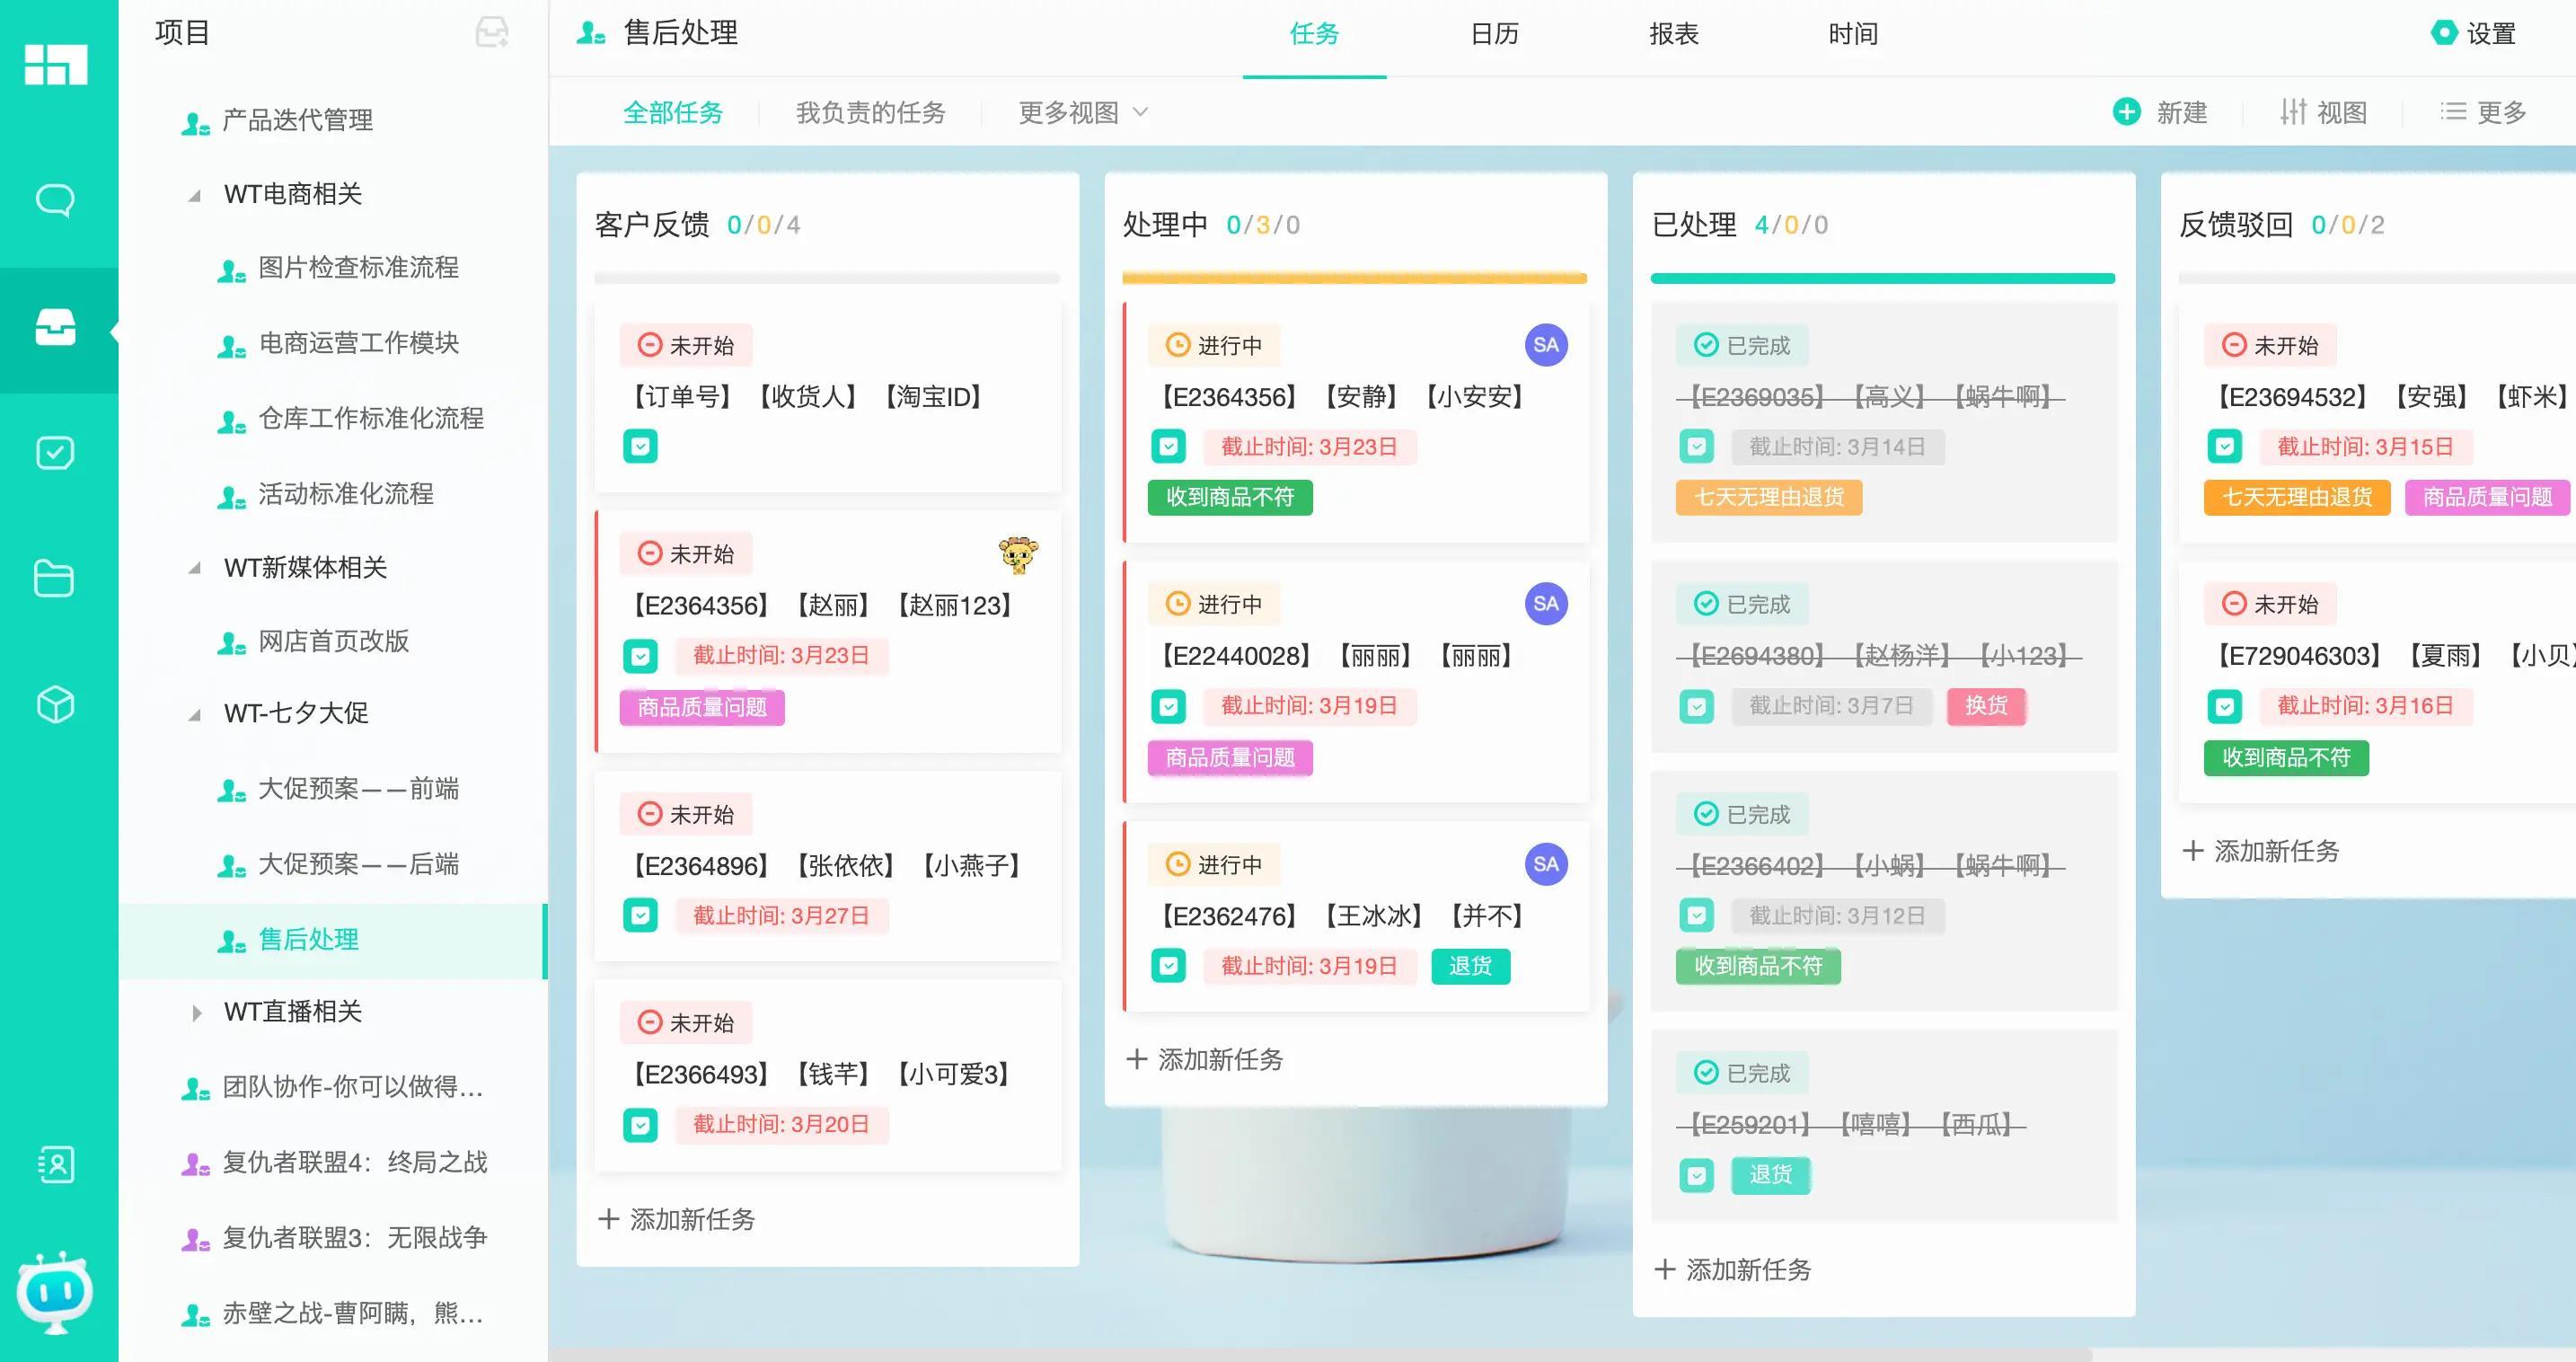Open the contacts icon in left sidebar
This screenshot has height=1362, width=2576.
(55, 1164)
